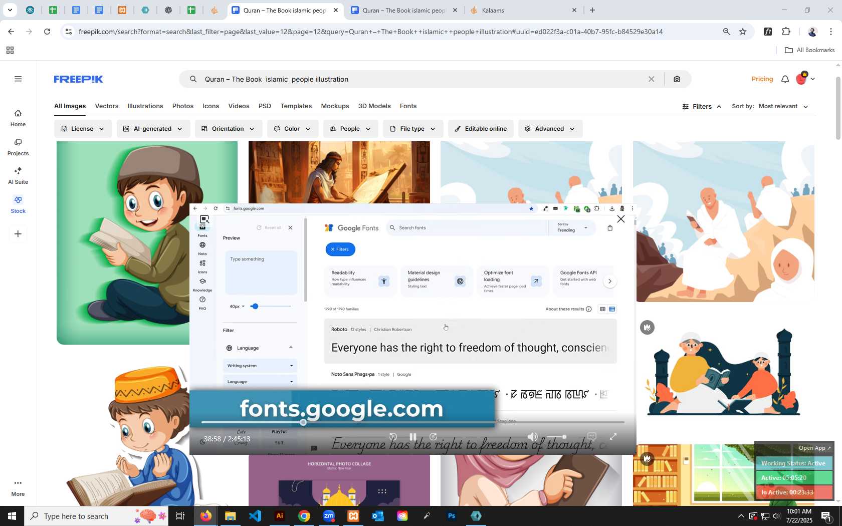Toggle video captions icon
Screen dimensions: 842x526
(x=591, y=437)
